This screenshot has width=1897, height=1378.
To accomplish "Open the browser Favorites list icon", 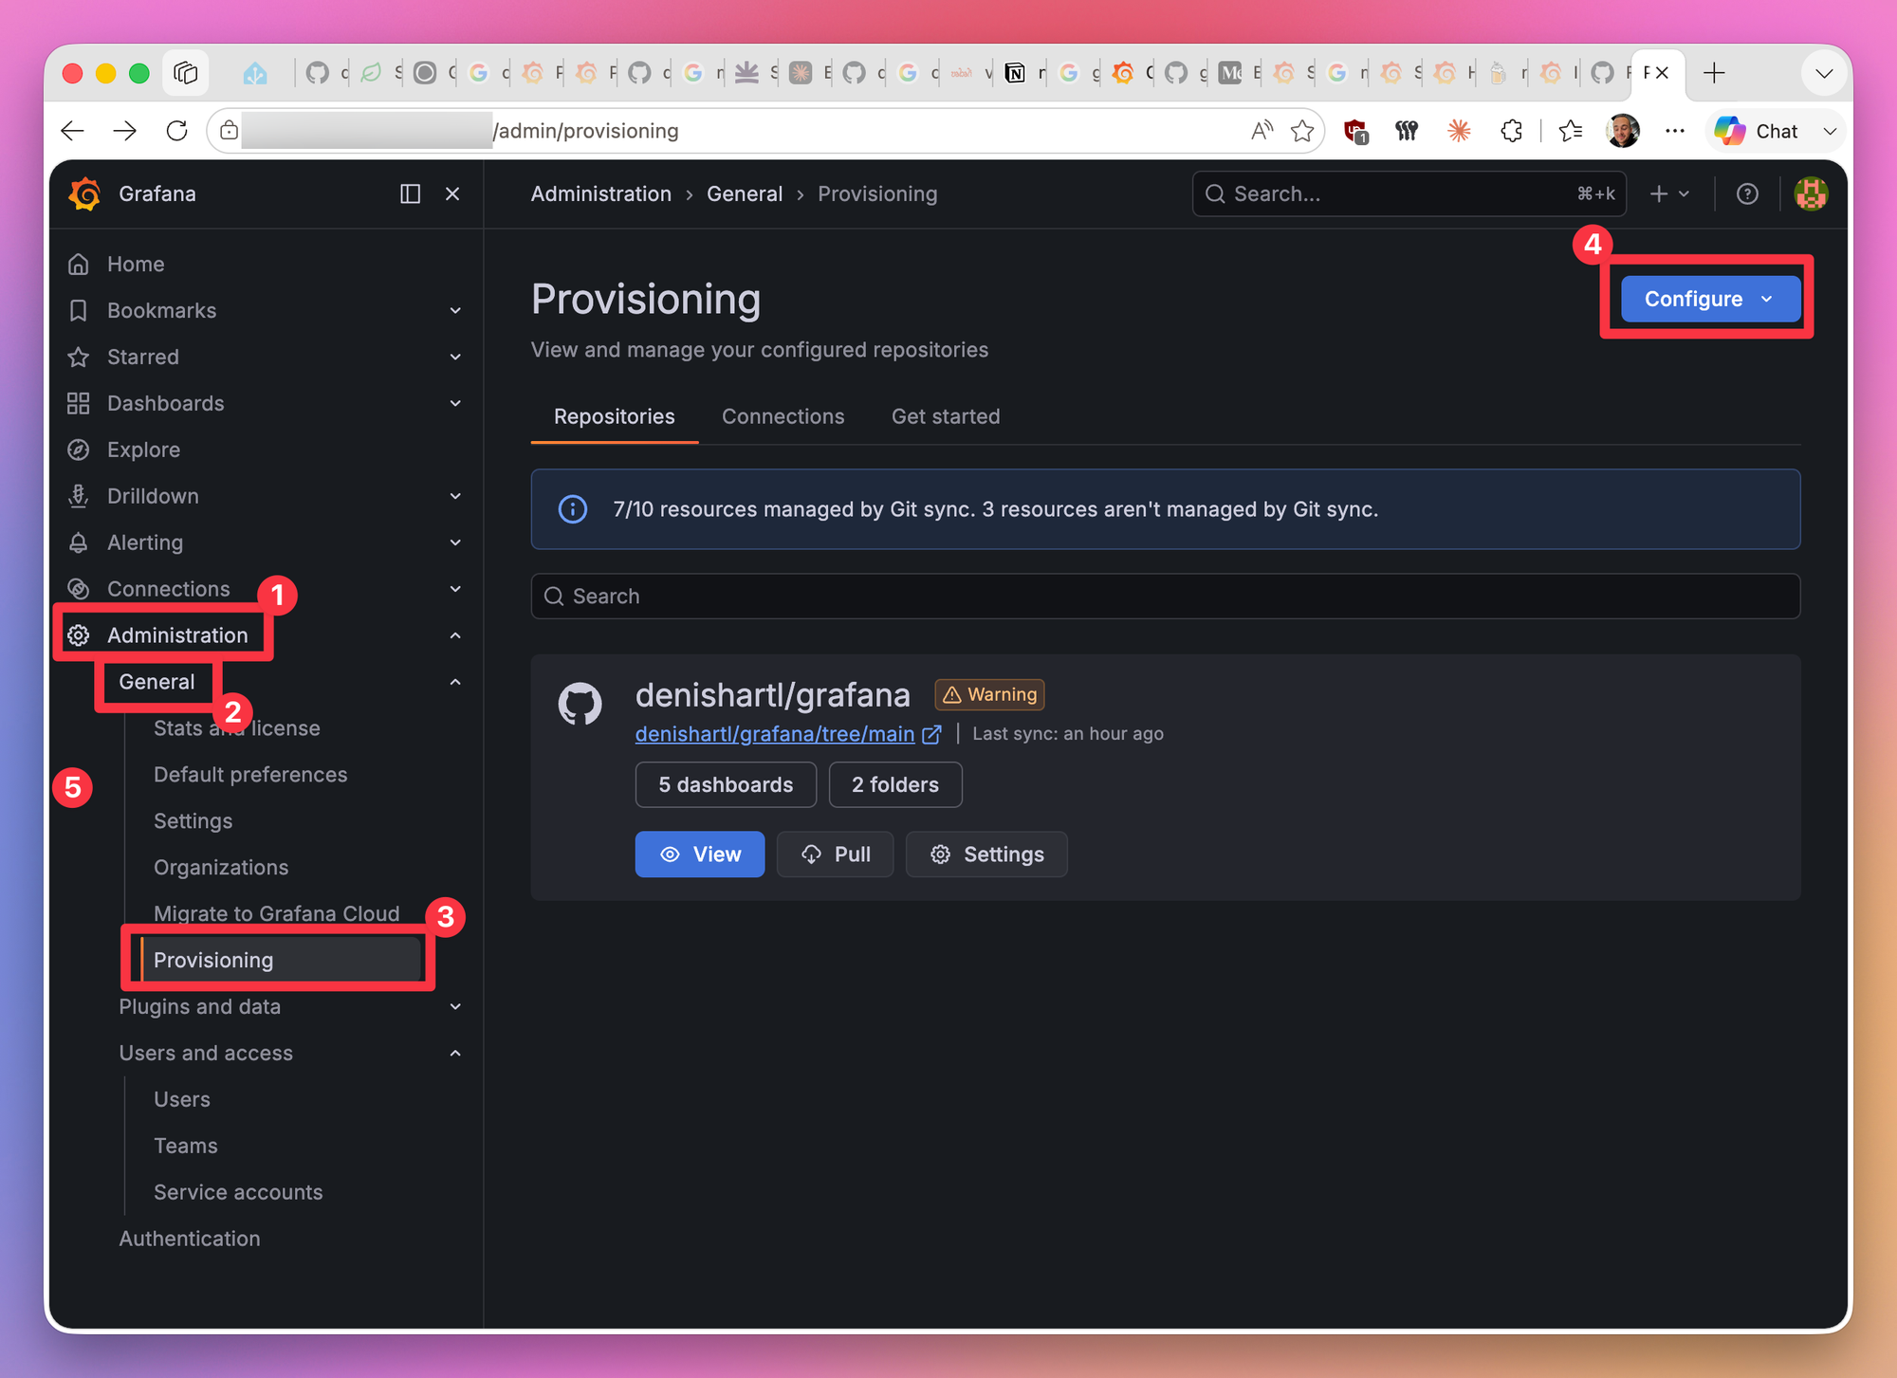I will point(1571,131).
